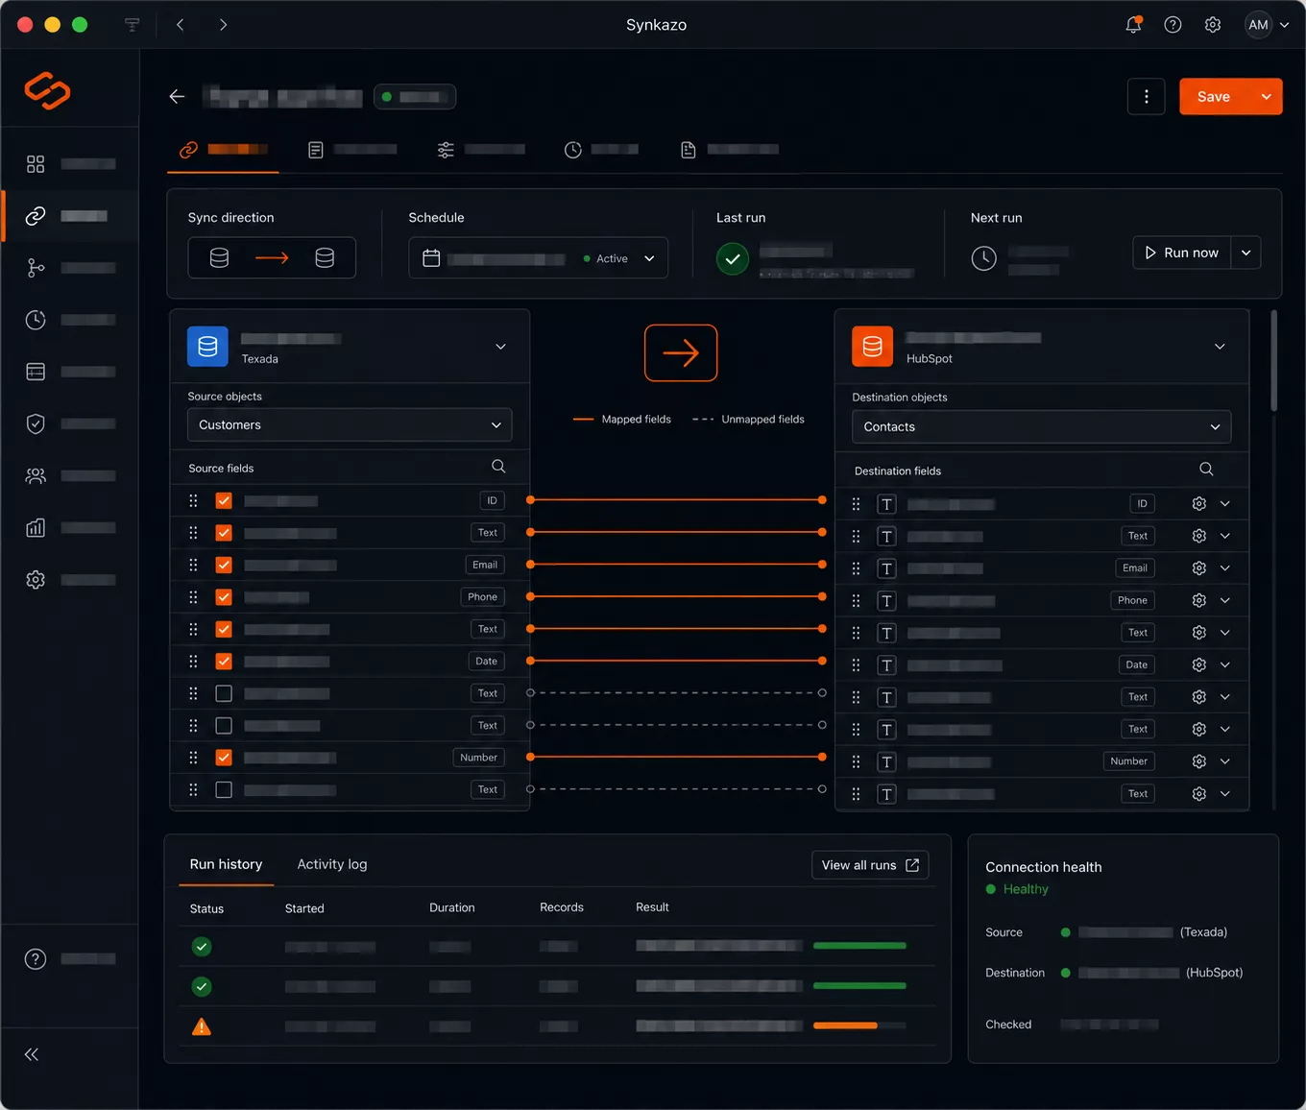Image resolution: width=1306 pixels, height=1110 pixels.
Task: Click the orange Save button
Action: tap(1214, 96)
